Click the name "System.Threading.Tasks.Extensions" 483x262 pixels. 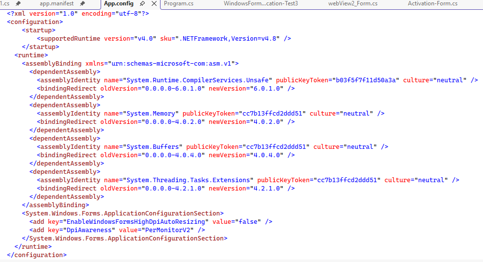[x=188, y=180]
